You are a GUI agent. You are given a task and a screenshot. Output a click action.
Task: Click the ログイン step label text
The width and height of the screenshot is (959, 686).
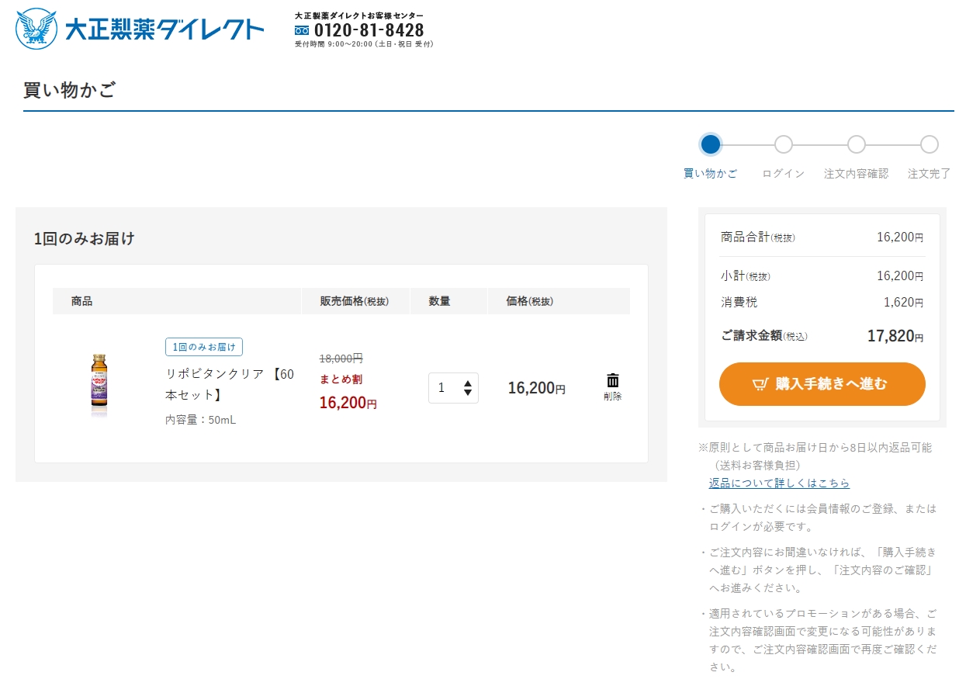pyautogui.click(x=783, y=174)
